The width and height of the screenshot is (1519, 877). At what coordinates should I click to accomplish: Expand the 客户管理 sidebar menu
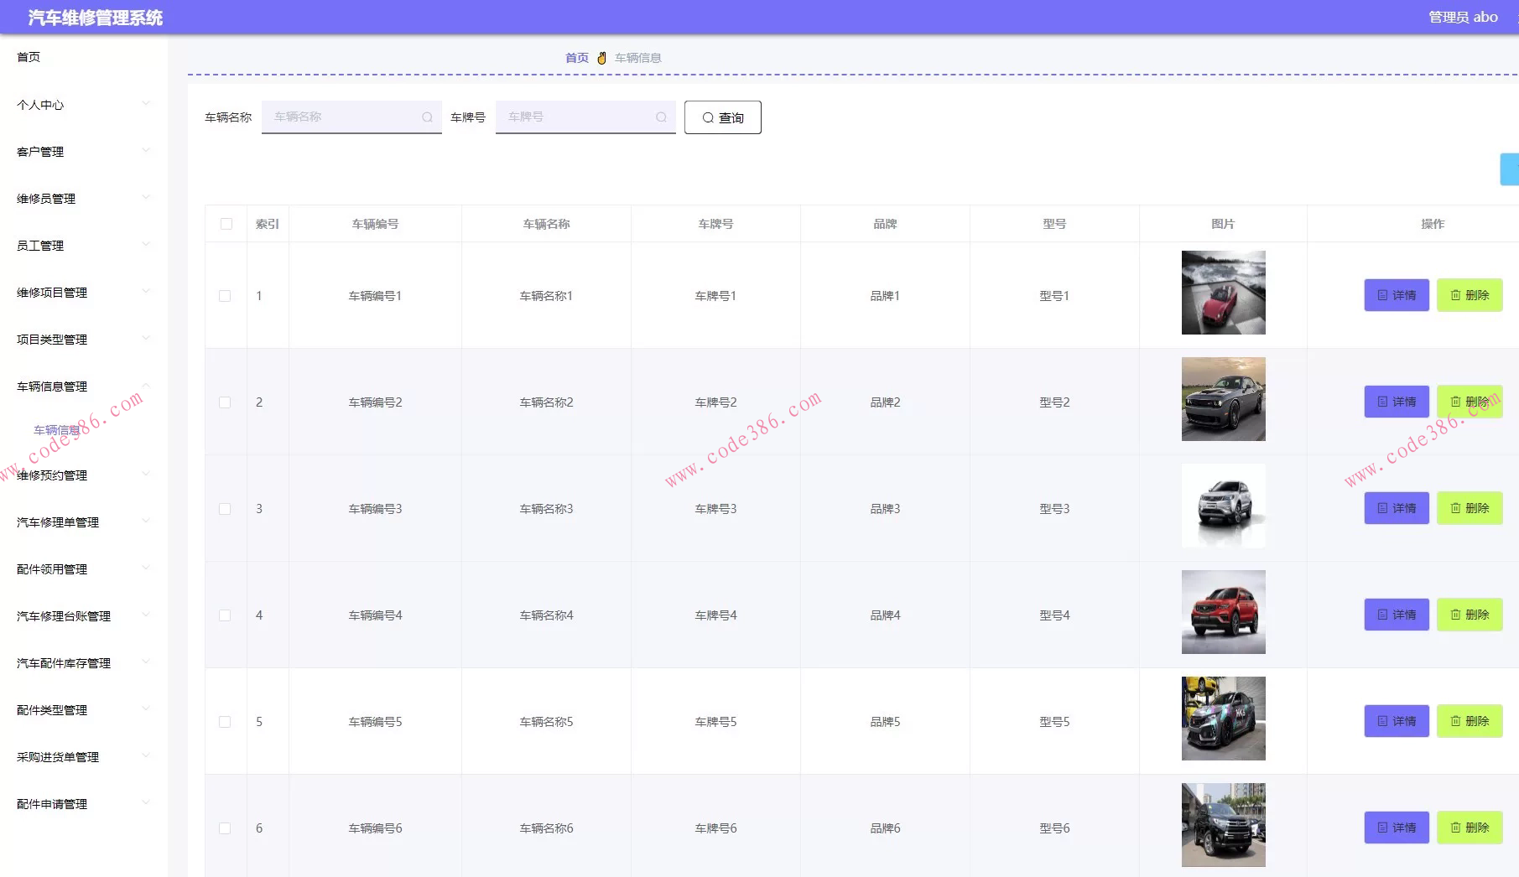[82, 152]
